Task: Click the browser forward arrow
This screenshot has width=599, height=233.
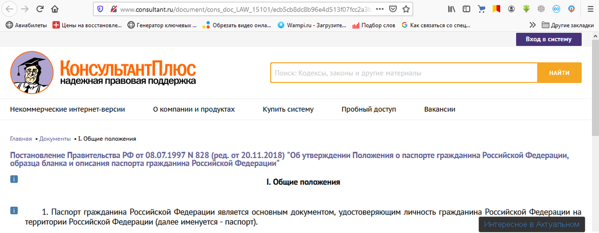Action: coord(25,8)
